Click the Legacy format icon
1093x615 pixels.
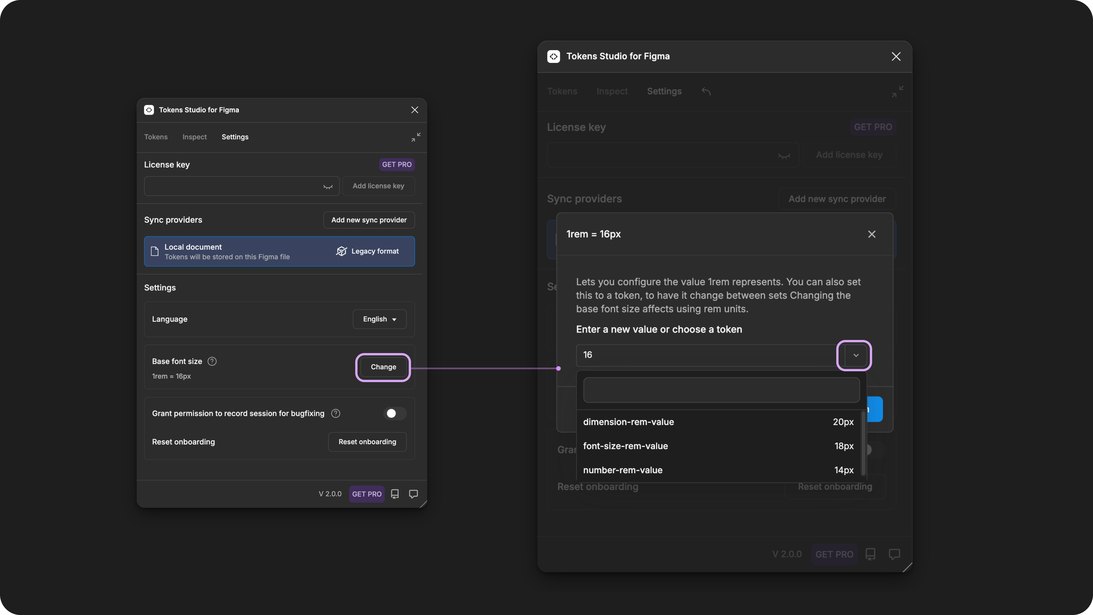click(342, 251)
